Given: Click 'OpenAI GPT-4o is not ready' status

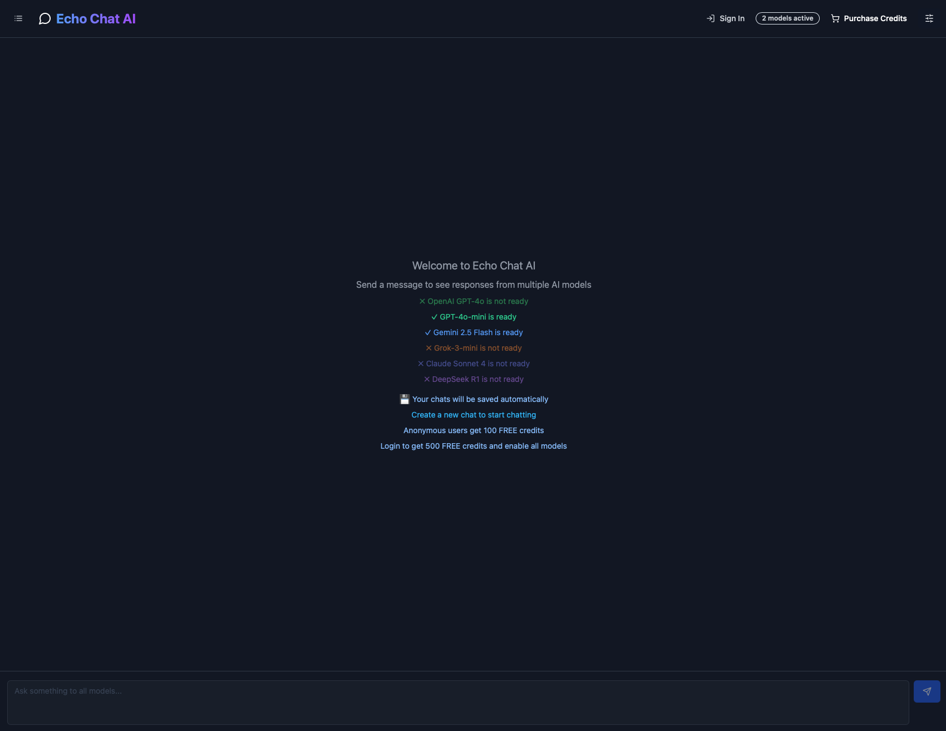Looking at the screenshot, I should tap(474, 301).
